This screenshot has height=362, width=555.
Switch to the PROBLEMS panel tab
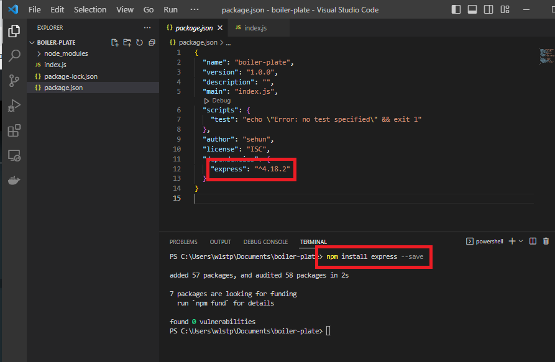[183, 242]
